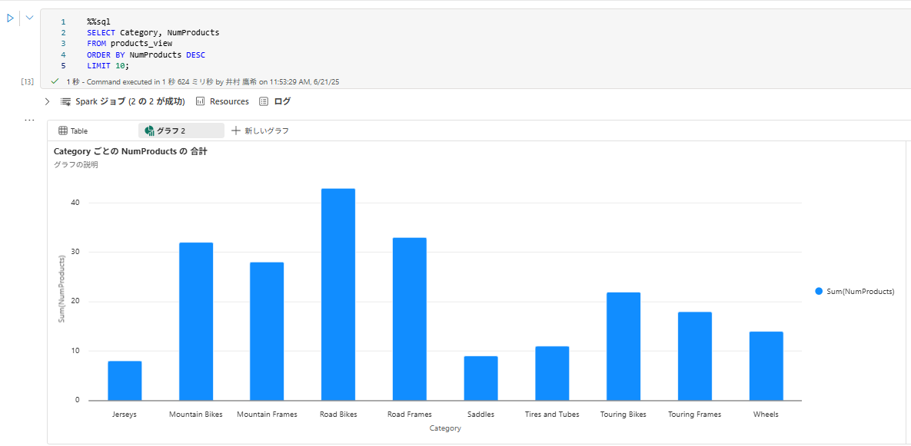The height and width of the screenshot is (446, 911).
Task: Switch to the Table tab
Action: tap(73, 131)
